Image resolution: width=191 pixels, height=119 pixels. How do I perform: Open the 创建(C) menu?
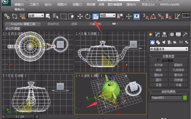(77, 5)
